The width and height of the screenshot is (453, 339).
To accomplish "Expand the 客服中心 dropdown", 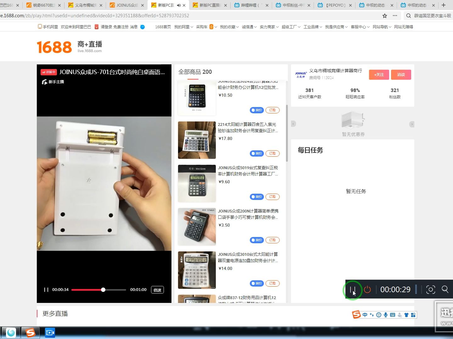I will [x=360, y=27].
